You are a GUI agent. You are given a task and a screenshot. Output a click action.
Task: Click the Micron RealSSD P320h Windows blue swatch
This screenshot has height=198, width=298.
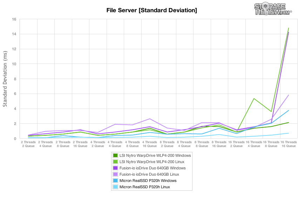[x=115, y=181]
